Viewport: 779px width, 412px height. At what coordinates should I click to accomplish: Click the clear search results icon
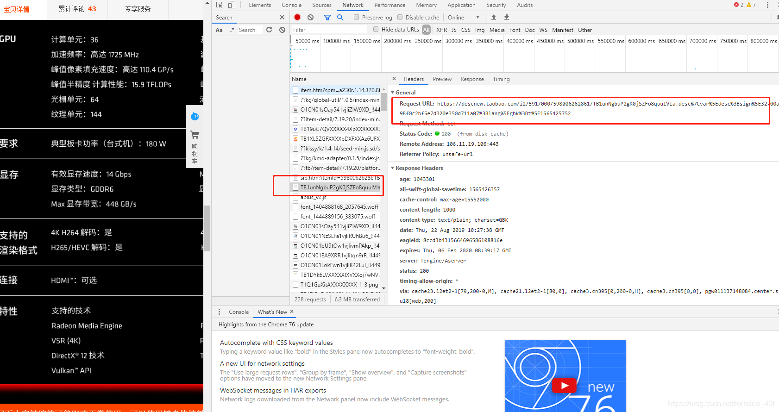282,30
